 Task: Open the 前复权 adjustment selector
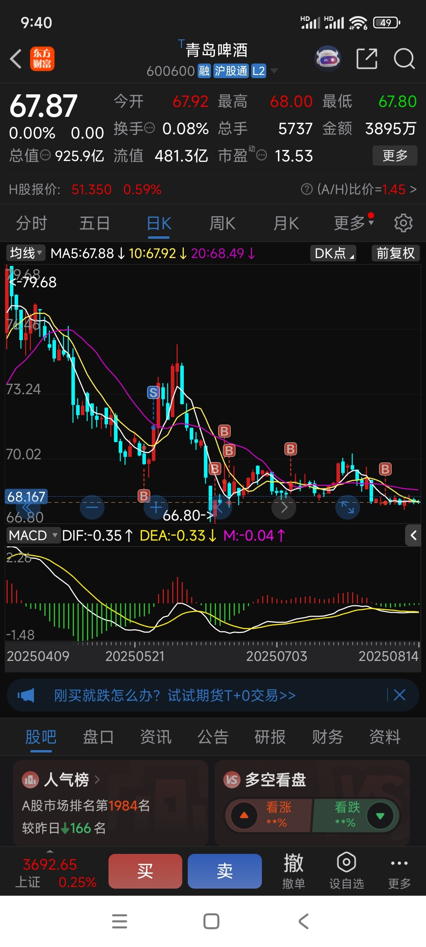[396, 253]
